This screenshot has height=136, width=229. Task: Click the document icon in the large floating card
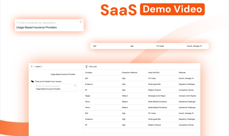[18, 22]
